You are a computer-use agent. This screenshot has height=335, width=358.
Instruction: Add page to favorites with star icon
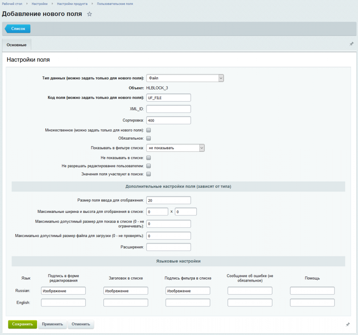tap(89, 14)
